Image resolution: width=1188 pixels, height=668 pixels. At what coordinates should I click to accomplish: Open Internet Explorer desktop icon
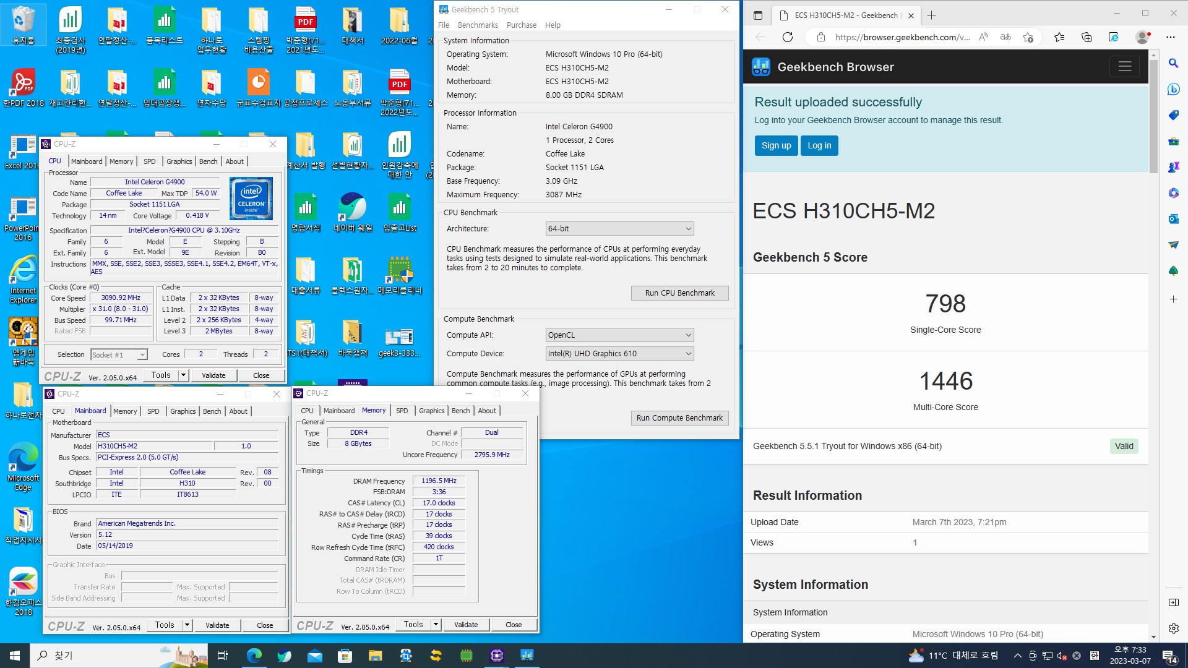point(24,280)
